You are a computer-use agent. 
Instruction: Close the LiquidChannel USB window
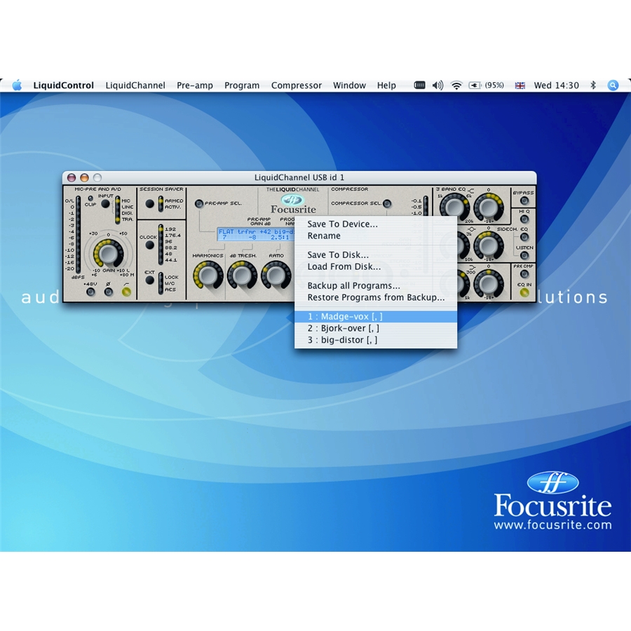(72, 177)
